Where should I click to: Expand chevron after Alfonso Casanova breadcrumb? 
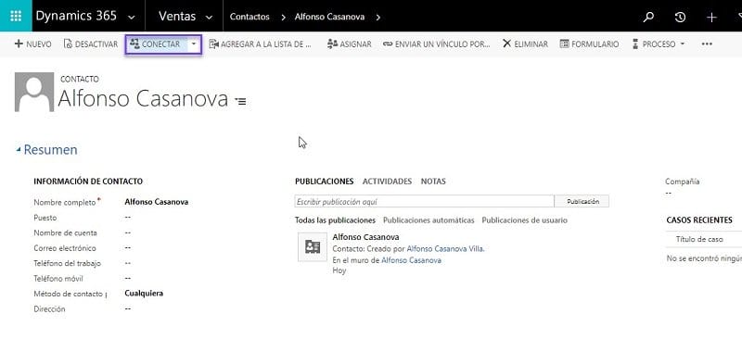(378, 17)
